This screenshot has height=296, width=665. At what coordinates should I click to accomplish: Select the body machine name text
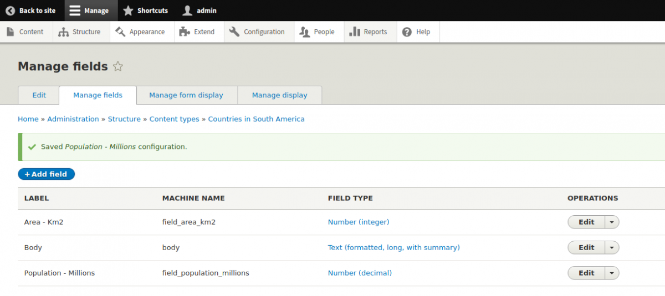click(x=171, y=247)
